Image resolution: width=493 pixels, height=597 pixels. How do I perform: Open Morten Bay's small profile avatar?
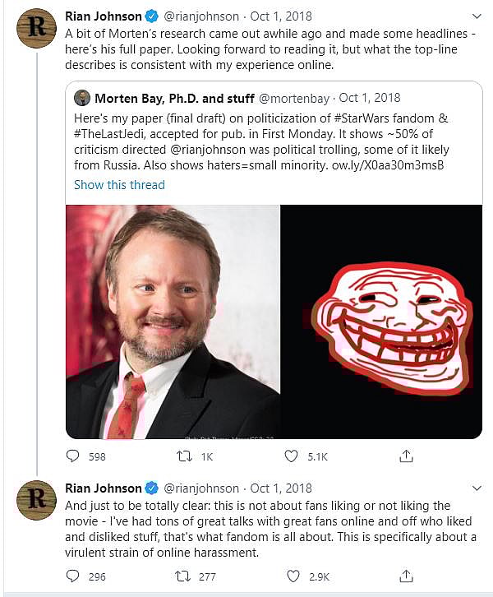[82, 99]
